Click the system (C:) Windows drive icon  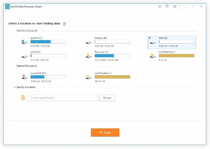(24, 42)
